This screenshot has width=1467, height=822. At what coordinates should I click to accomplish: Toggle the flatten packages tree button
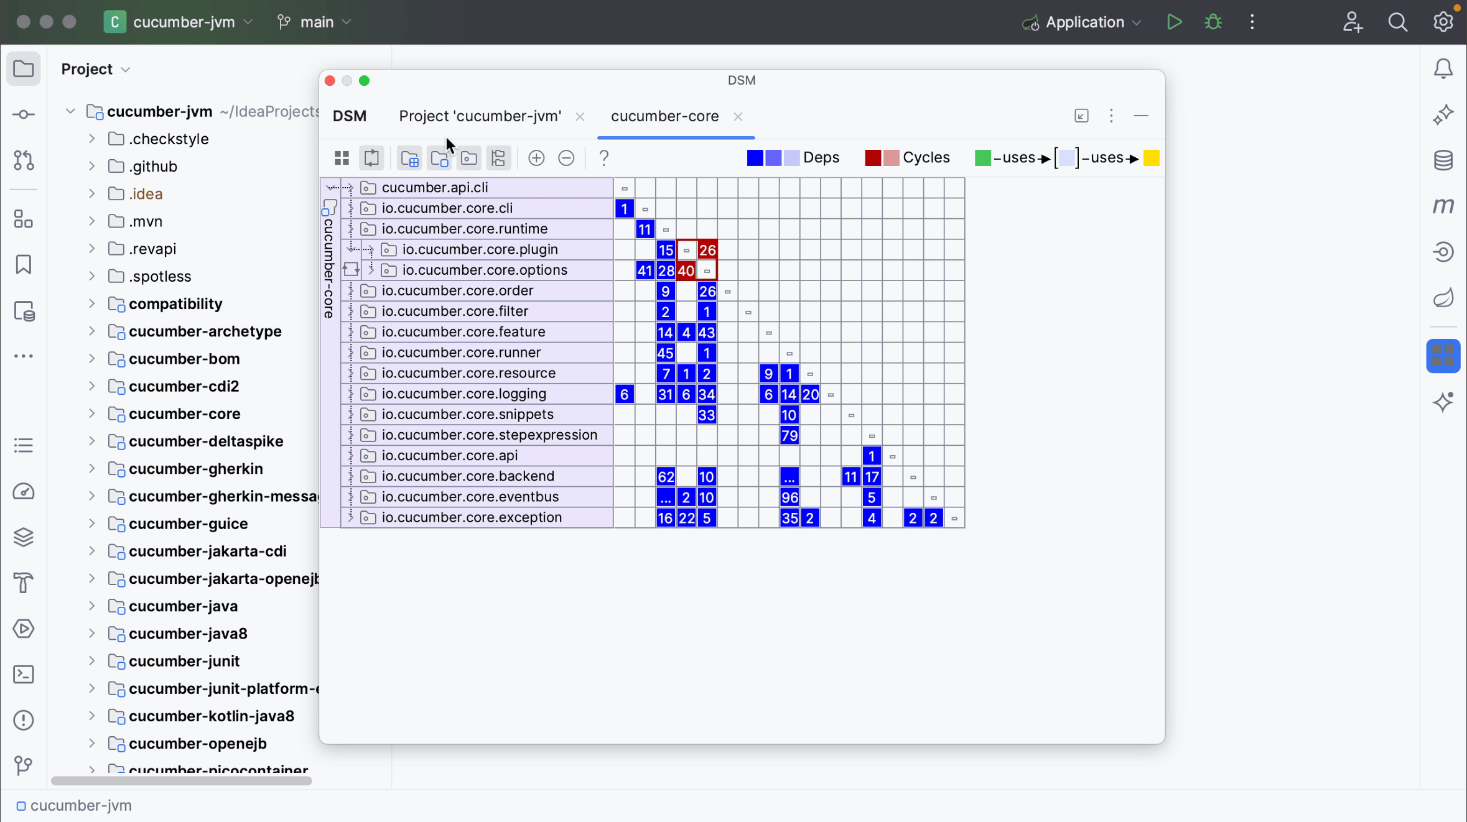click(498, 158)
